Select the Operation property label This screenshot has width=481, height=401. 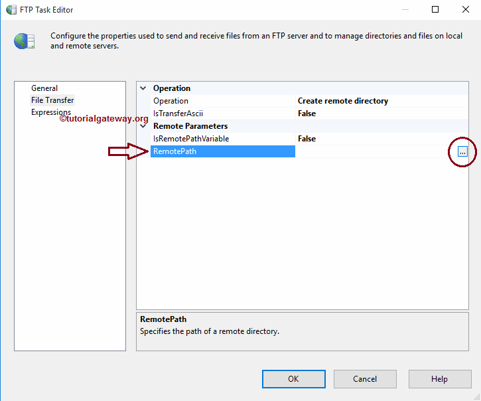tap(171, 101)
